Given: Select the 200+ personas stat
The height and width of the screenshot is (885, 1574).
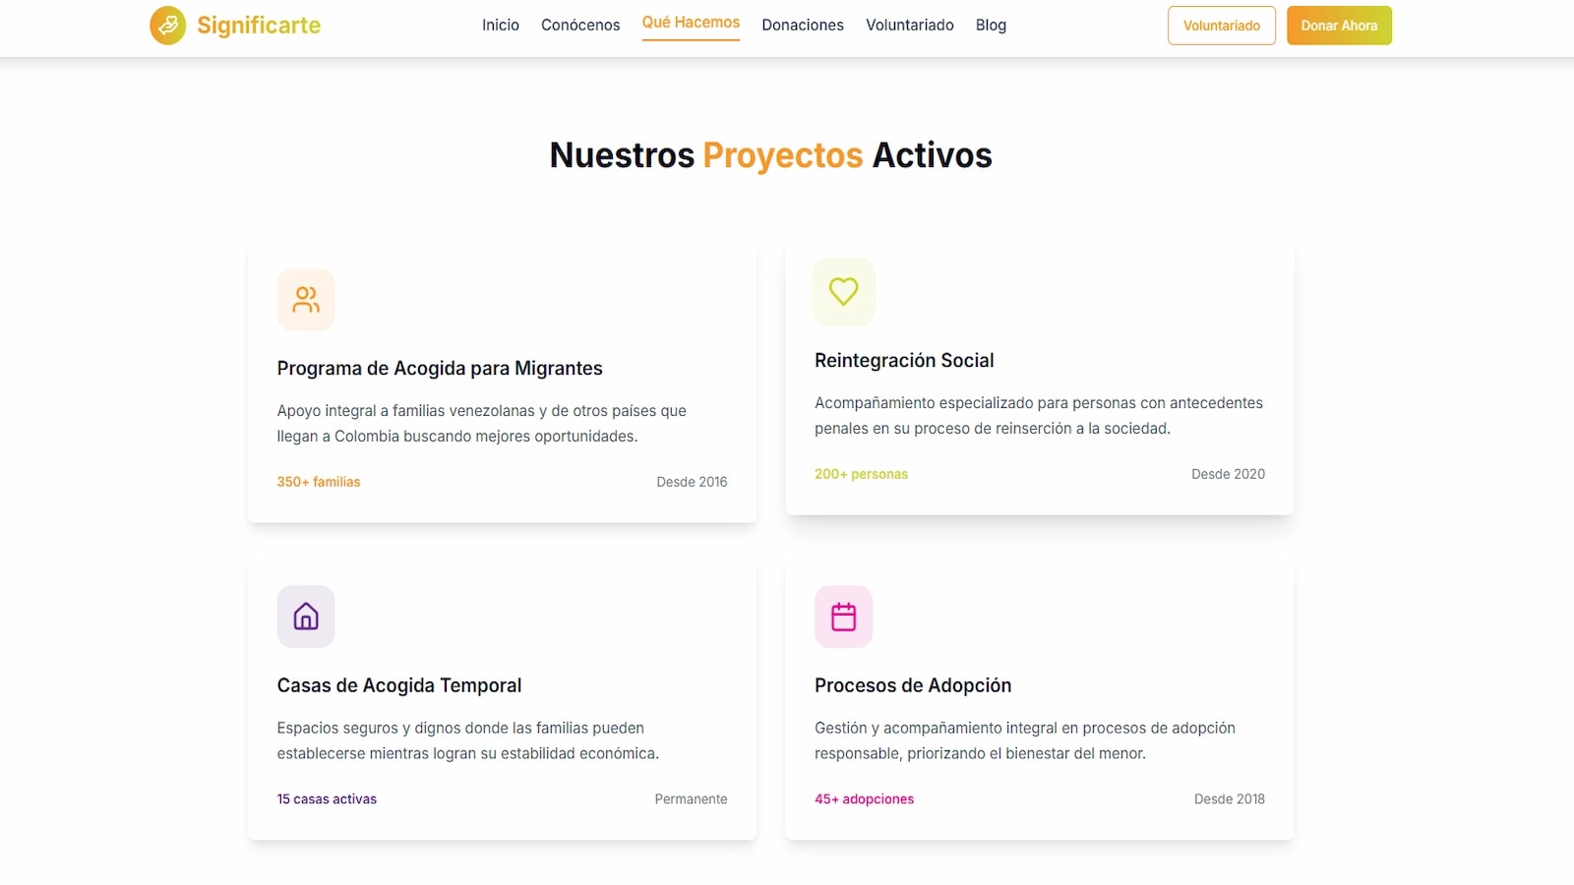Looking at the screenshot, I should point(861,474).
